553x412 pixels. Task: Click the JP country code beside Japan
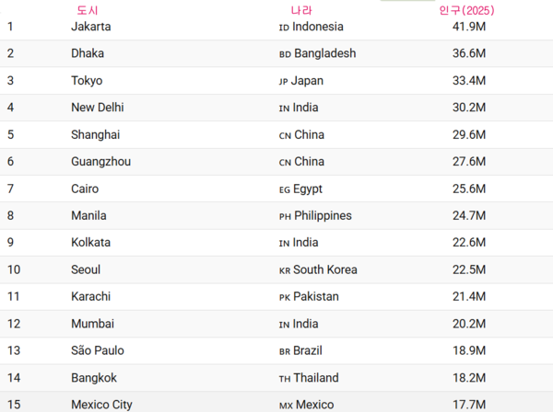284,82
